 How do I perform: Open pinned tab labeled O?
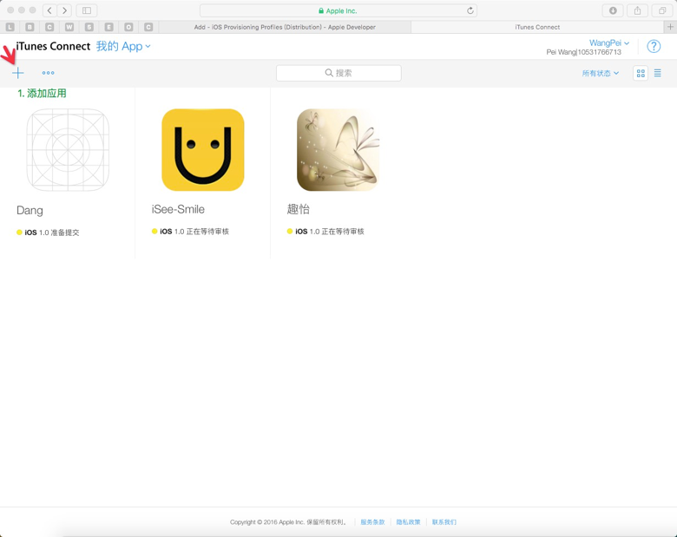128,27
